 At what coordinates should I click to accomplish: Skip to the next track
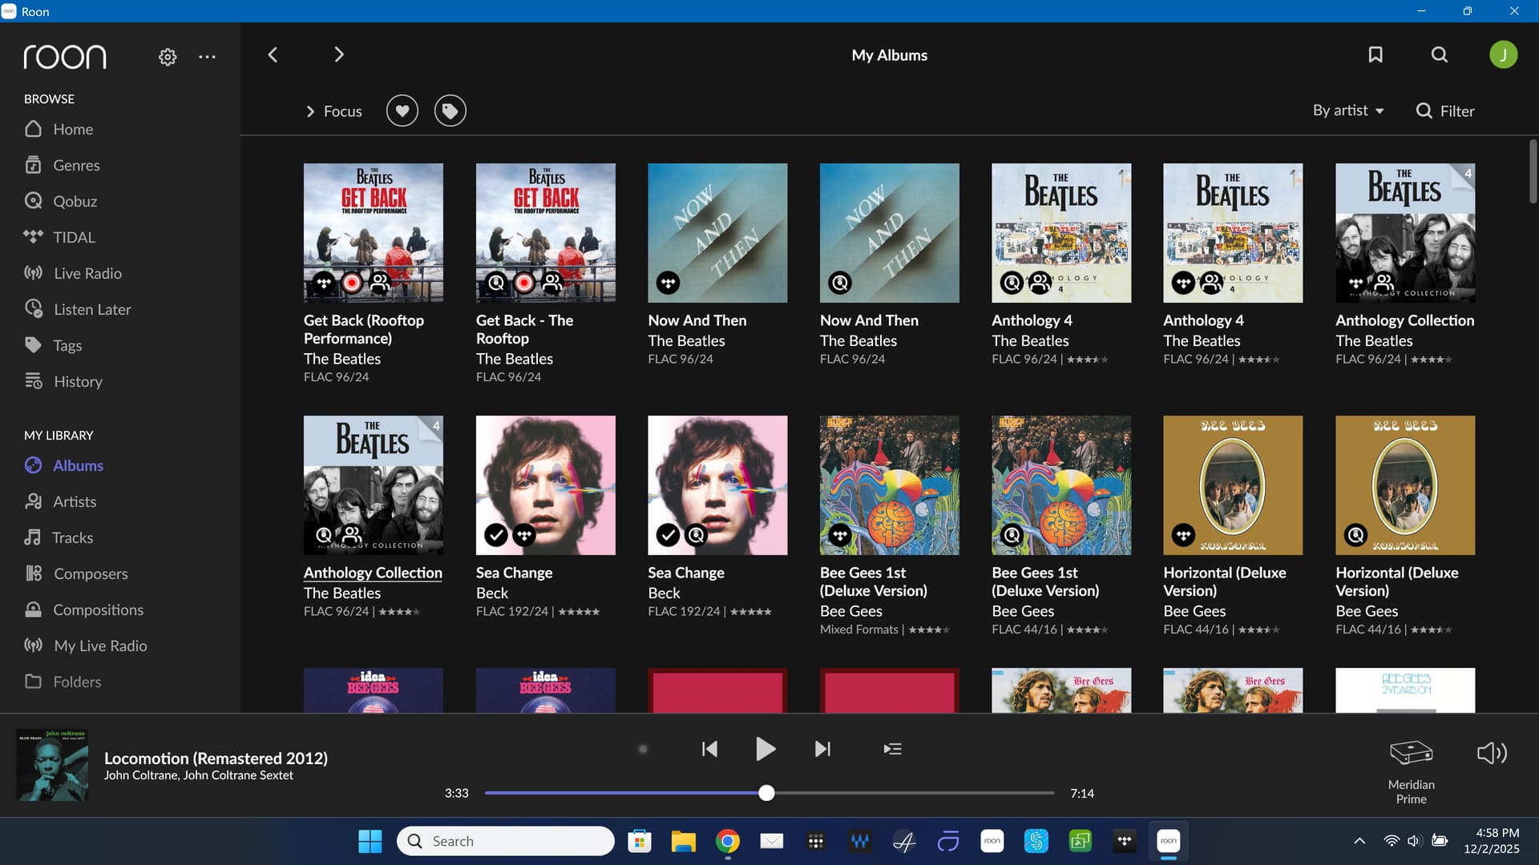[822, 749]
